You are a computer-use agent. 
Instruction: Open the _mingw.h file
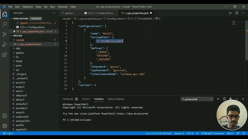[x=34, y=74]
